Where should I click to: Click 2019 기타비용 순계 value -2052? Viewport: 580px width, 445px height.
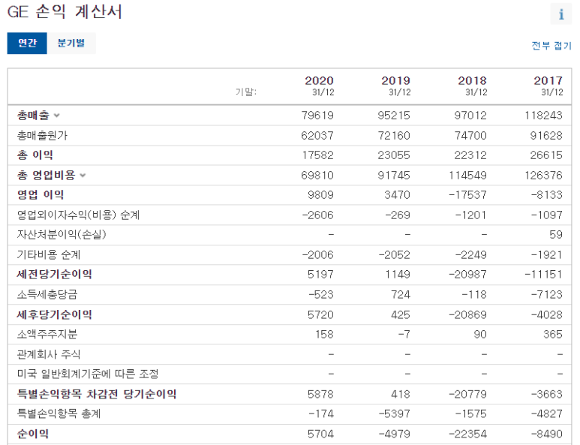click(395, 254)
